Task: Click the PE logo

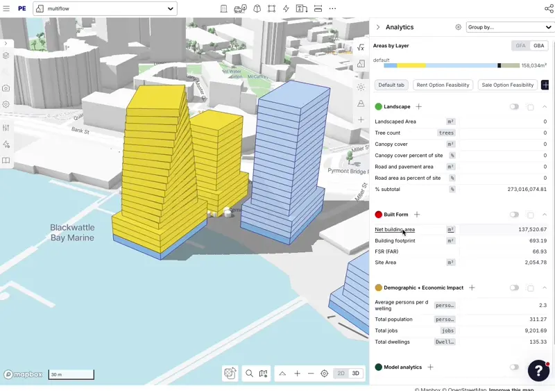Action: point(22,8)
